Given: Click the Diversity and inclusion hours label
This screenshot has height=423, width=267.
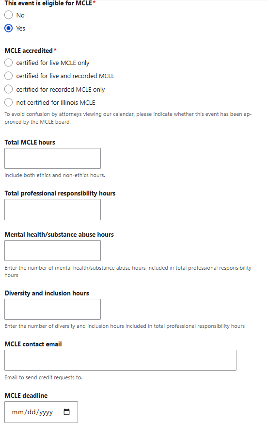Looking at the screenshot, I should 47,293.
